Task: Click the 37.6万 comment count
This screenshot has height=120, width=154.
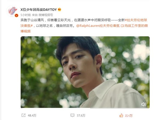Action: tap(81, 115)
